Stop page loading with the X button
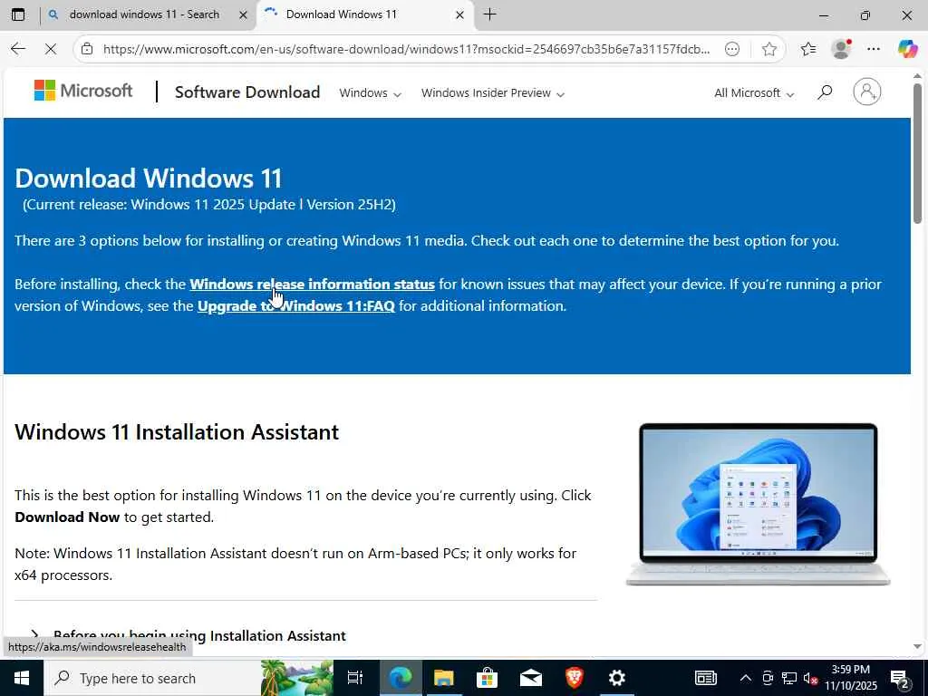Viewport: 928px width, 696px height. click(51, 49)
